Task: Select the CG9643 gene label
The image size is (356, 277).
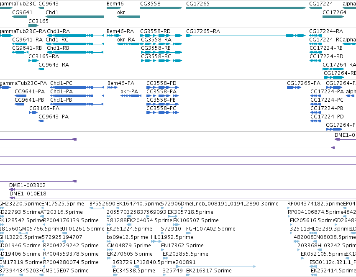Action: (x=49, y=4)
